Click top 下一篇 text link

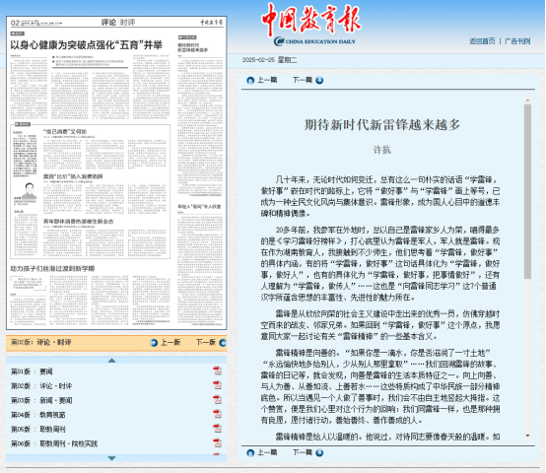[x=303, y=80]
